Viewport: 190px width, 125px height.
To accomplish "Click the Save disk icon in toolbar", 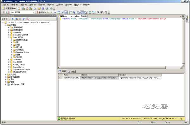I will point(43,9).
